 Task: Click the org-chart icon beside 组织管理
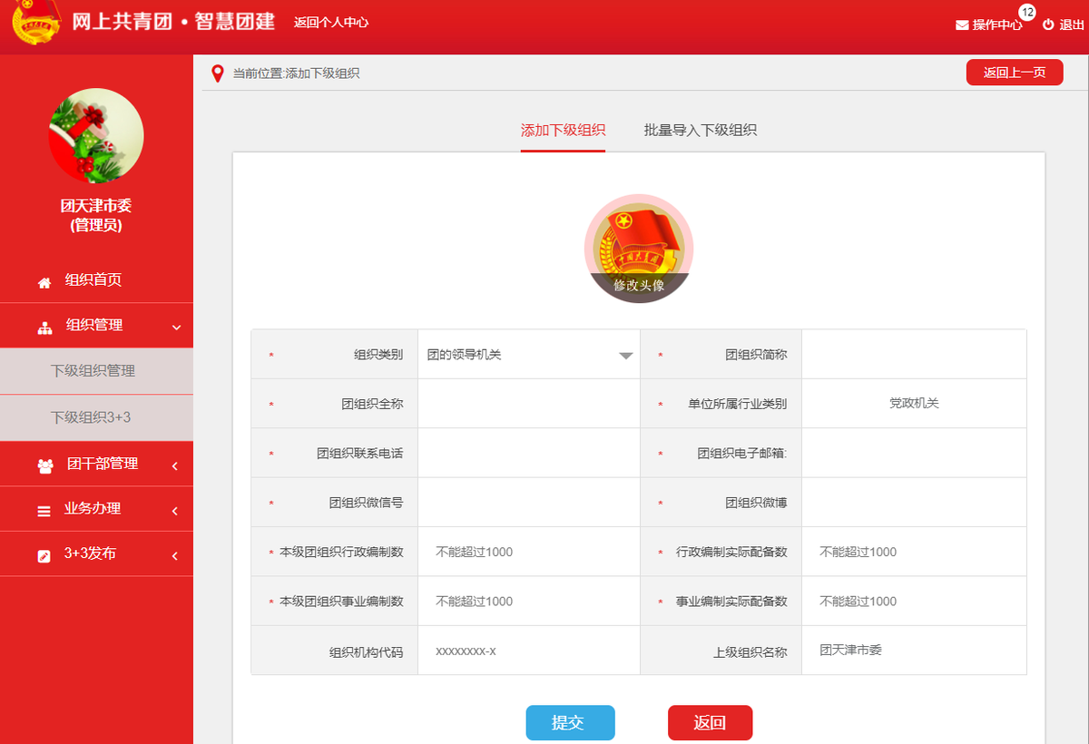pos(44,328)
